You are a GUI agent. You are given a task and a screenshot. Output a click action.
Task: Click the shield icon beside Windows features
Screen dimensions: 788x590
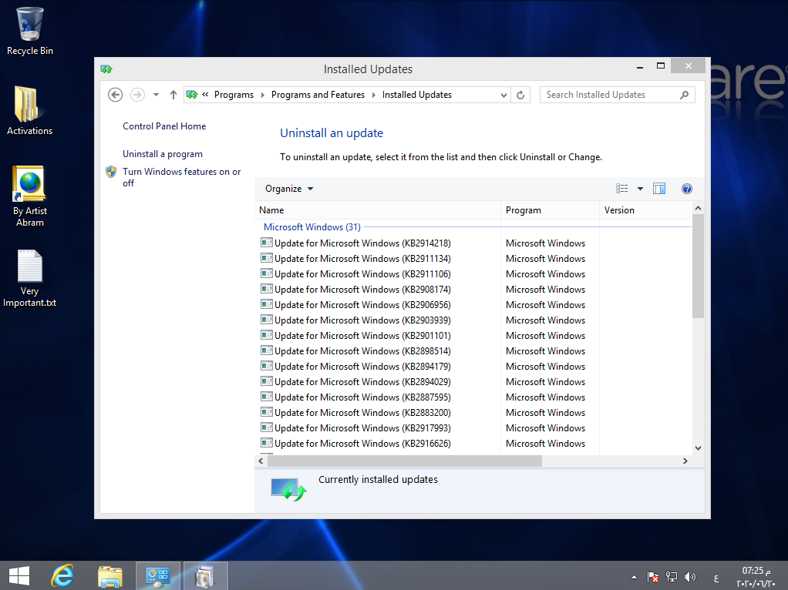(x=111, y=173)
